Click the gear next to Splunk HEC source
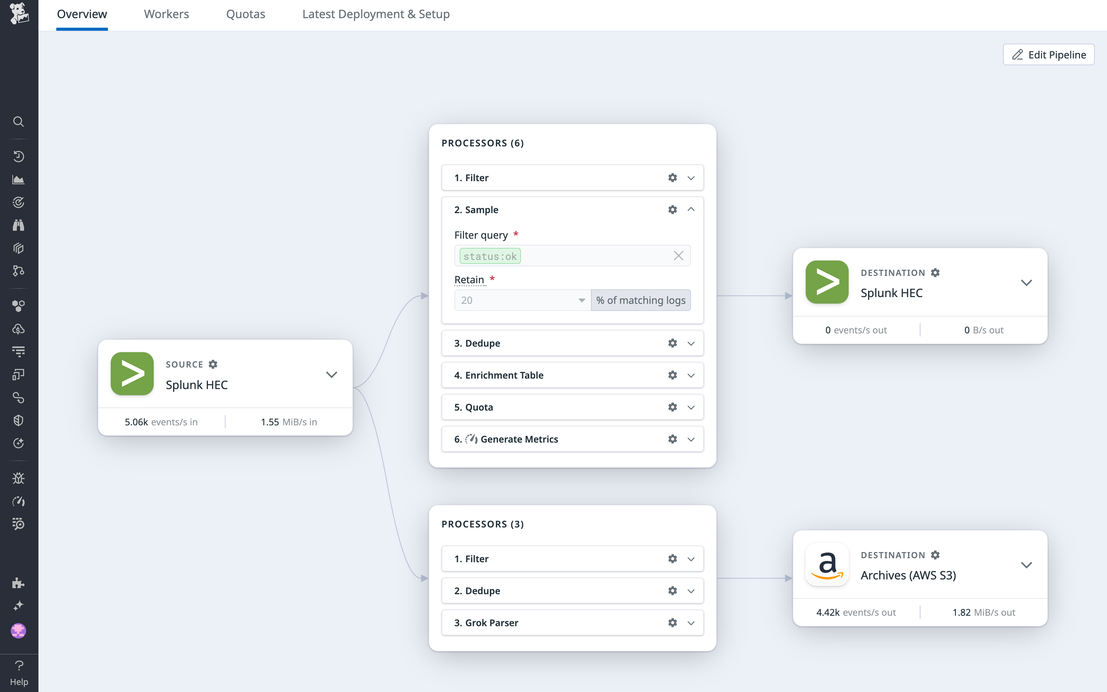This screenshot has width=1107, height=692. pos(213,364)
